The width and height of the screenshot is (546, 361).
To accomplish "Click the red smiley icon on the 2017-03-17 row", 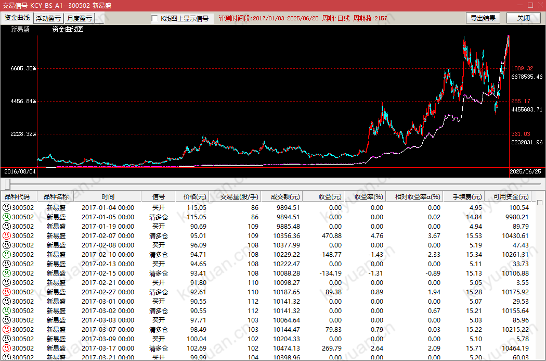I will pyautogui.click(x=6, y=348).
